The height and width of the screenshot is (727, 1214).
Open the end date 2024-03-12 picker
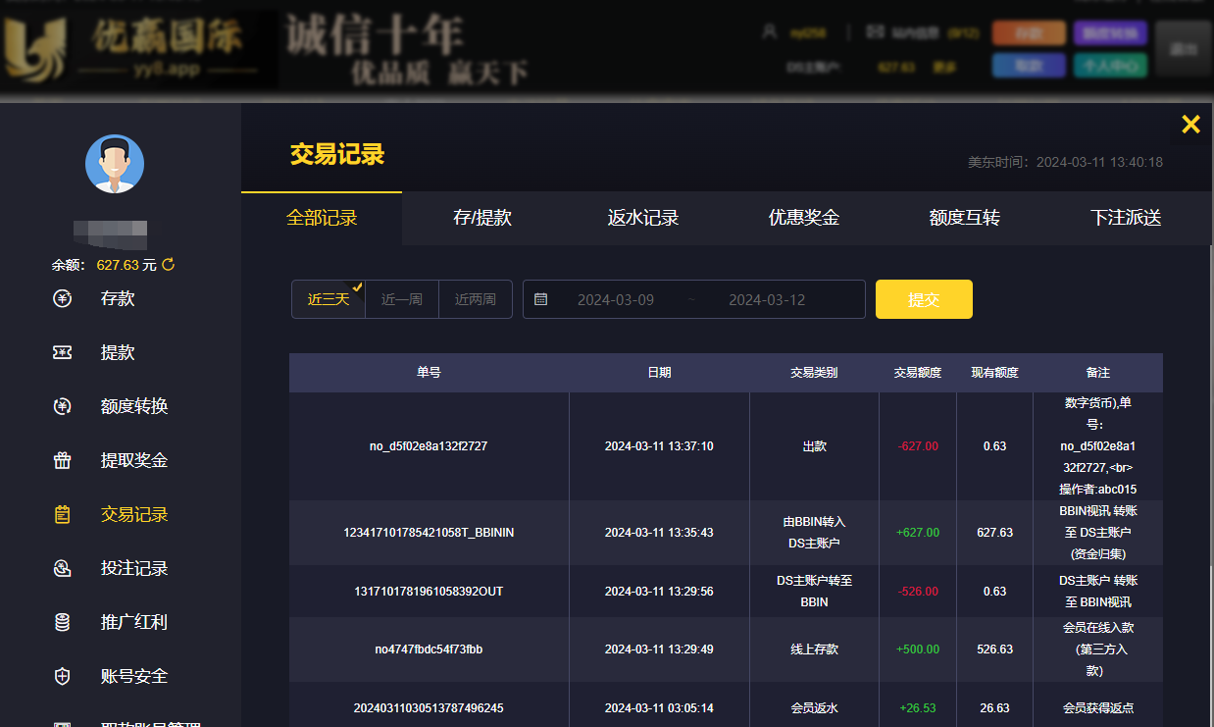tap(766, 299)
